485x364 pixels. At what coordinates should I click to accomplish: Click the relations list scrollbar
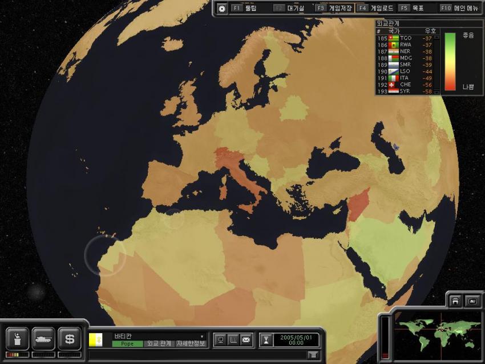click(437, 64)
